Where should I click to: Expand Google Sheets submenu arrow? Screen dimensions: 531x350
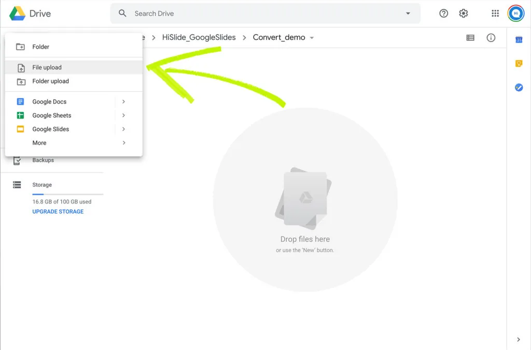point(123,115)
